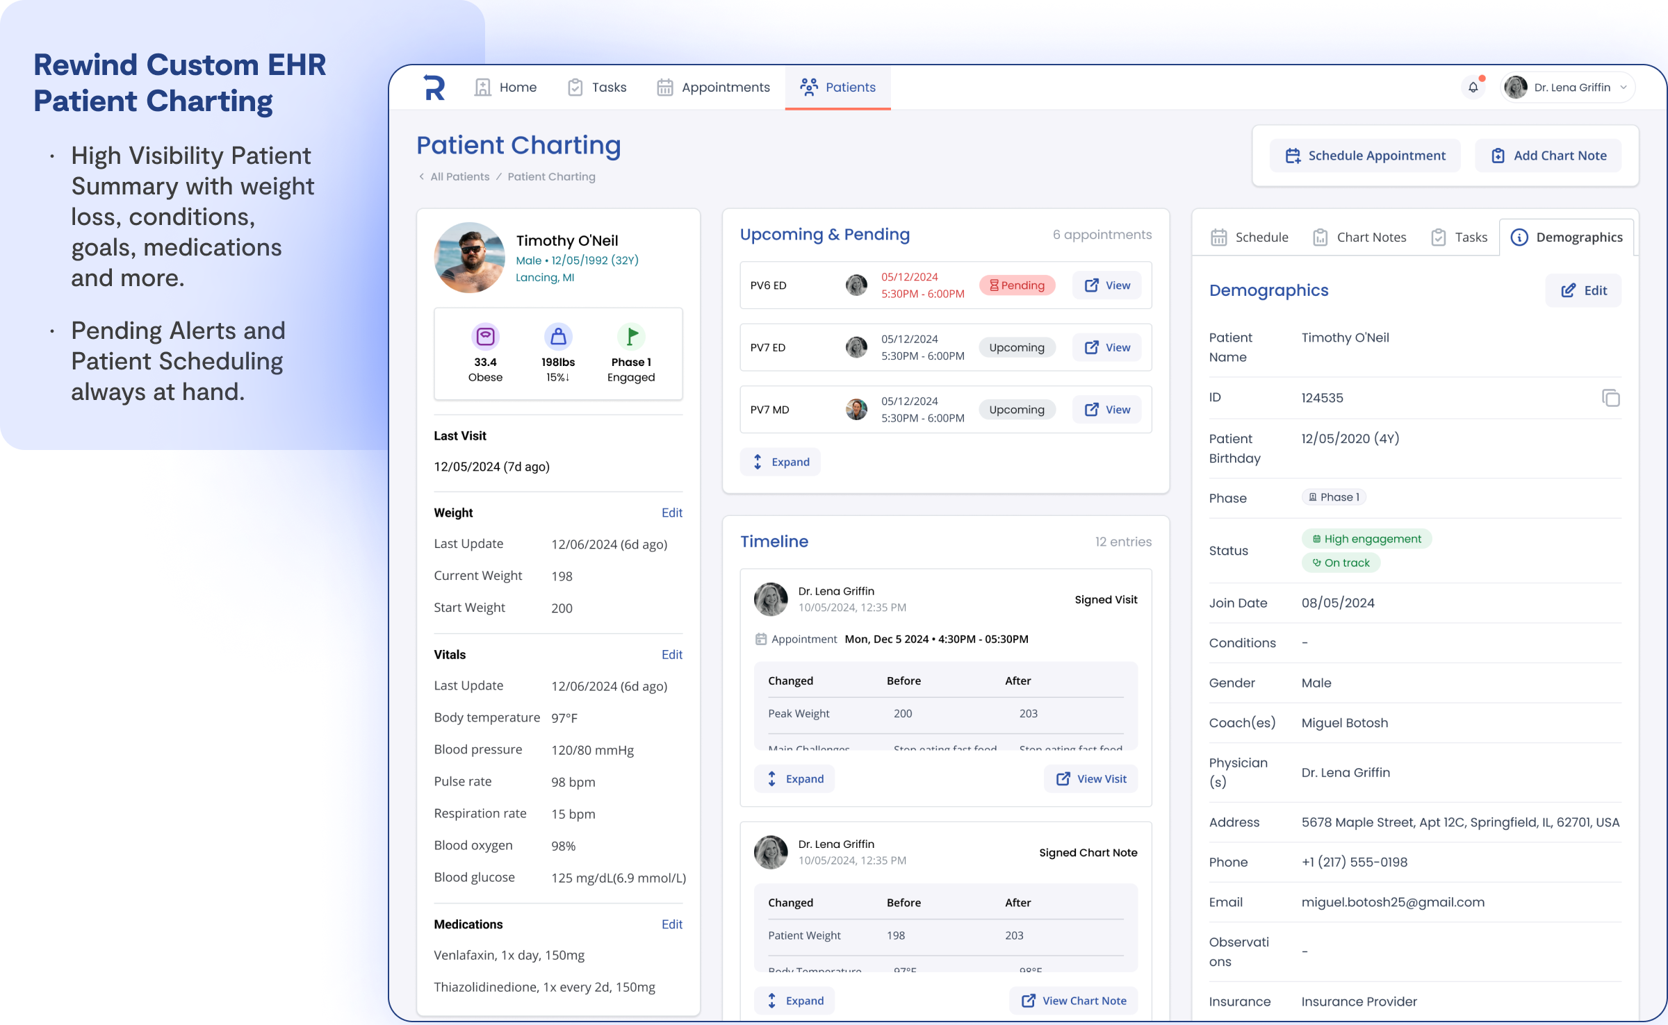This screenshot has width=1668, height=1025.
Task: Click the Pending status badge
Action: pyautogui.click(x=1017, y=285)
